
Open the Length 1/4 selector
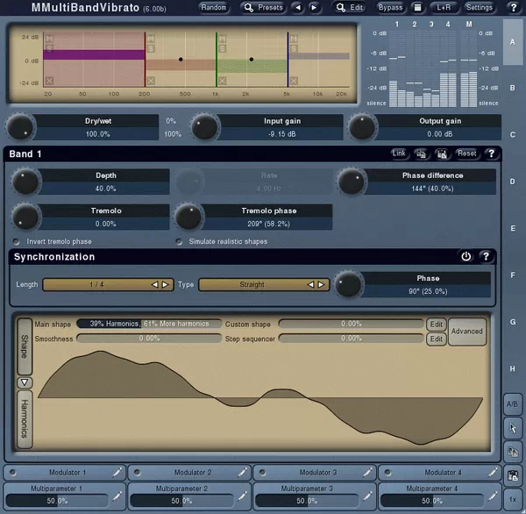coord(108,285)
